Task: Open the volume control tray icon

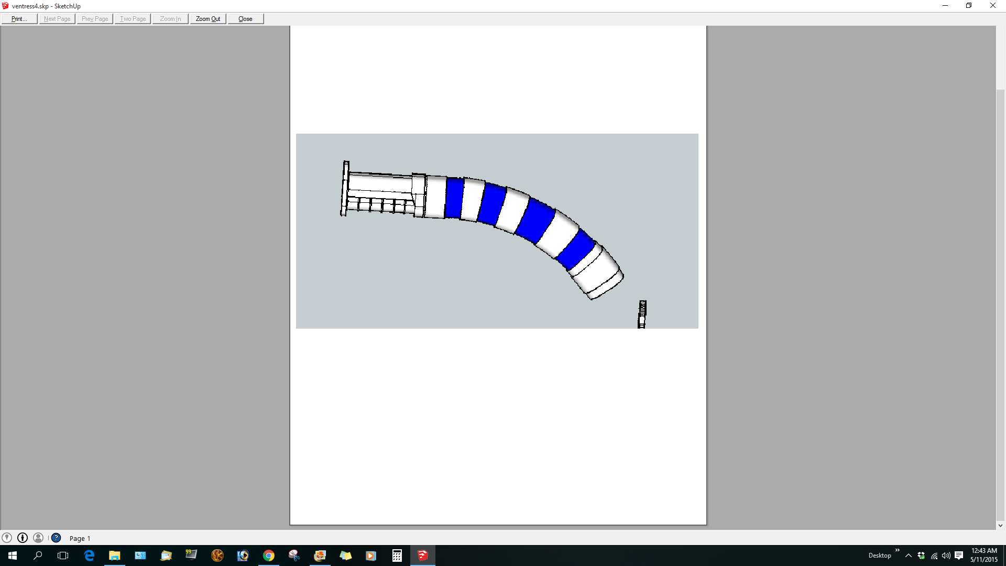Action: coord(946,556)
